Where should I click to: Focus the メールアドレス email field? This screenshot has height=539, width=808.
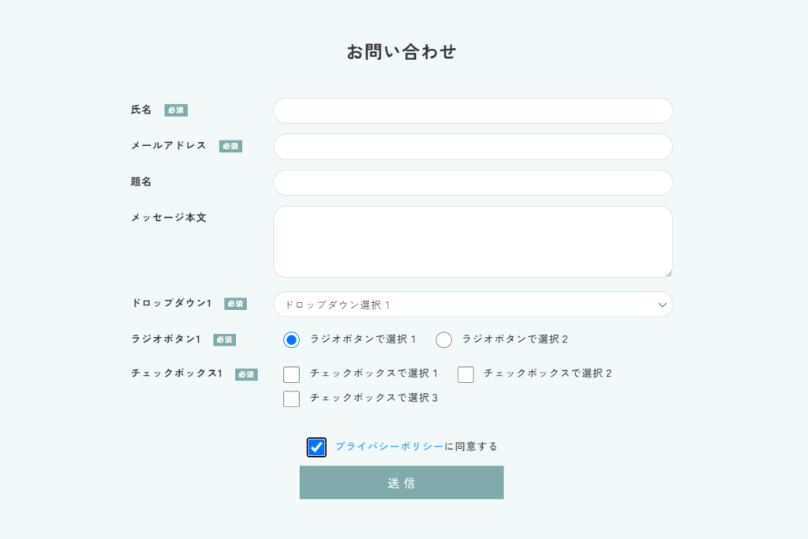tap(473, 147)
